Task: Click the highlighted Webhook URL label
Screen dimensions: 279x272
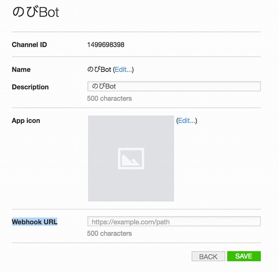Action: (x=35, y=222)
